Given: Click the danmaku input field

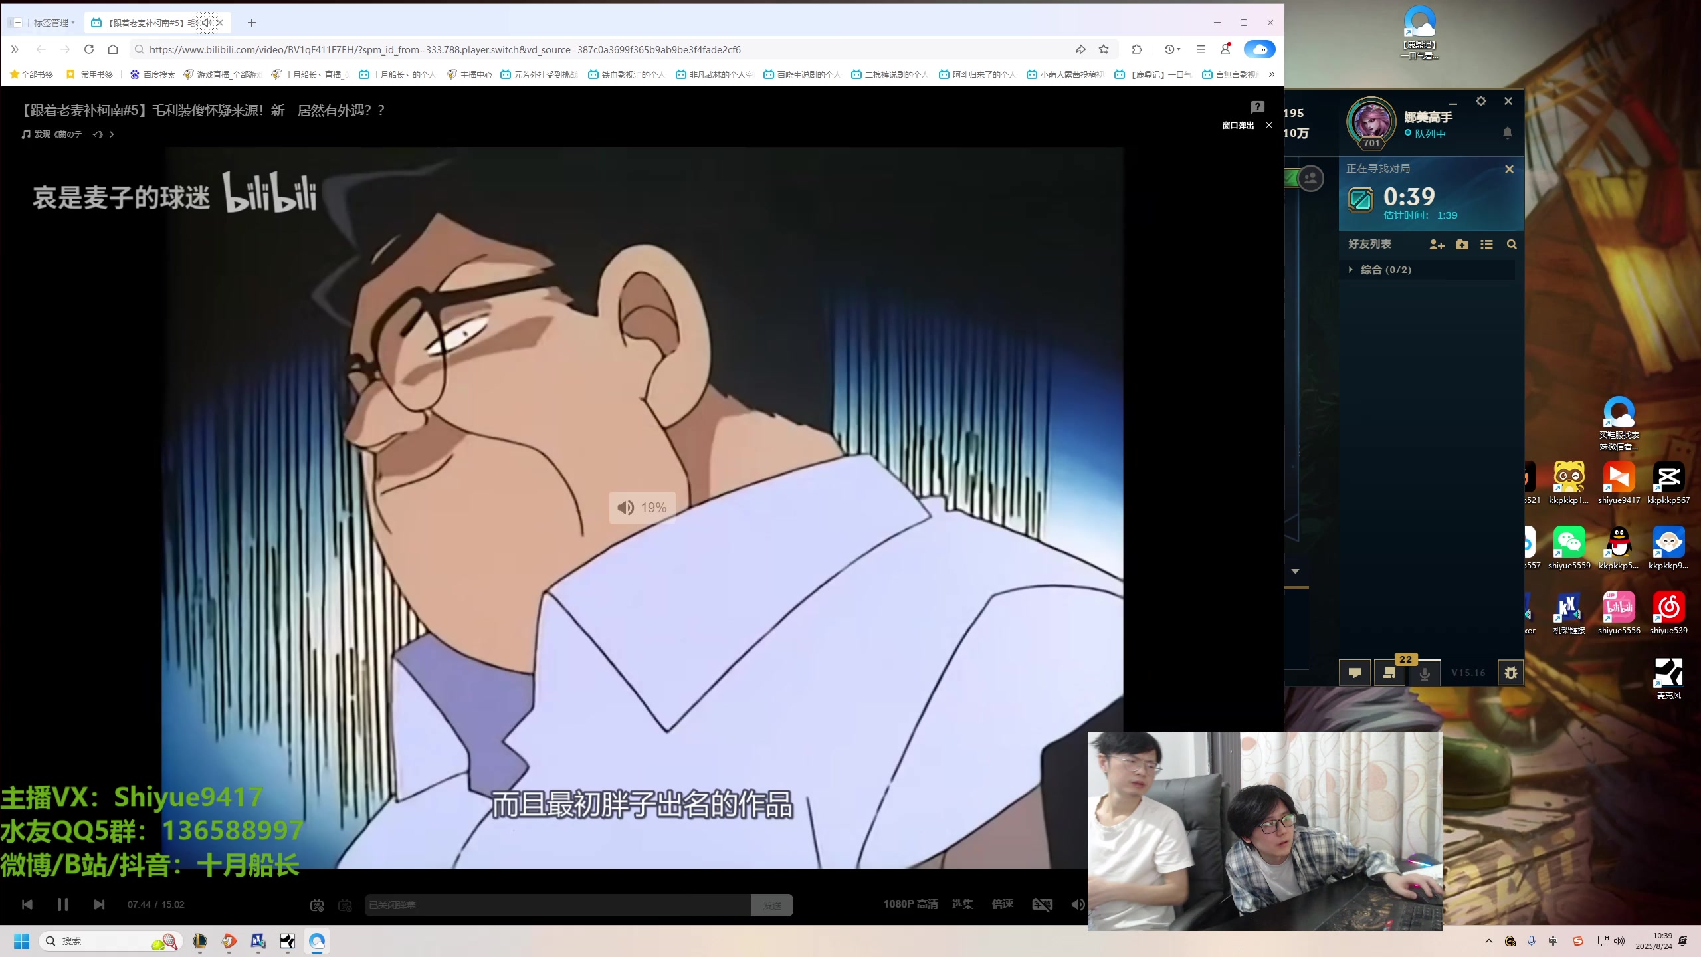Looking at the screenshot, I should 557,905.
